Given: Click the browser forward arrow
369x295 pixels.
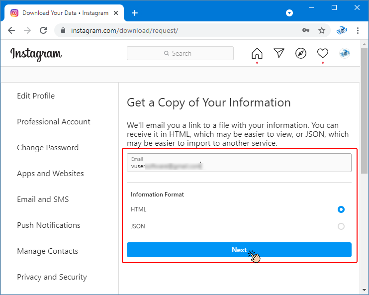Looking at the screenshot, I should pyautogui.click(x=27, y=30).
